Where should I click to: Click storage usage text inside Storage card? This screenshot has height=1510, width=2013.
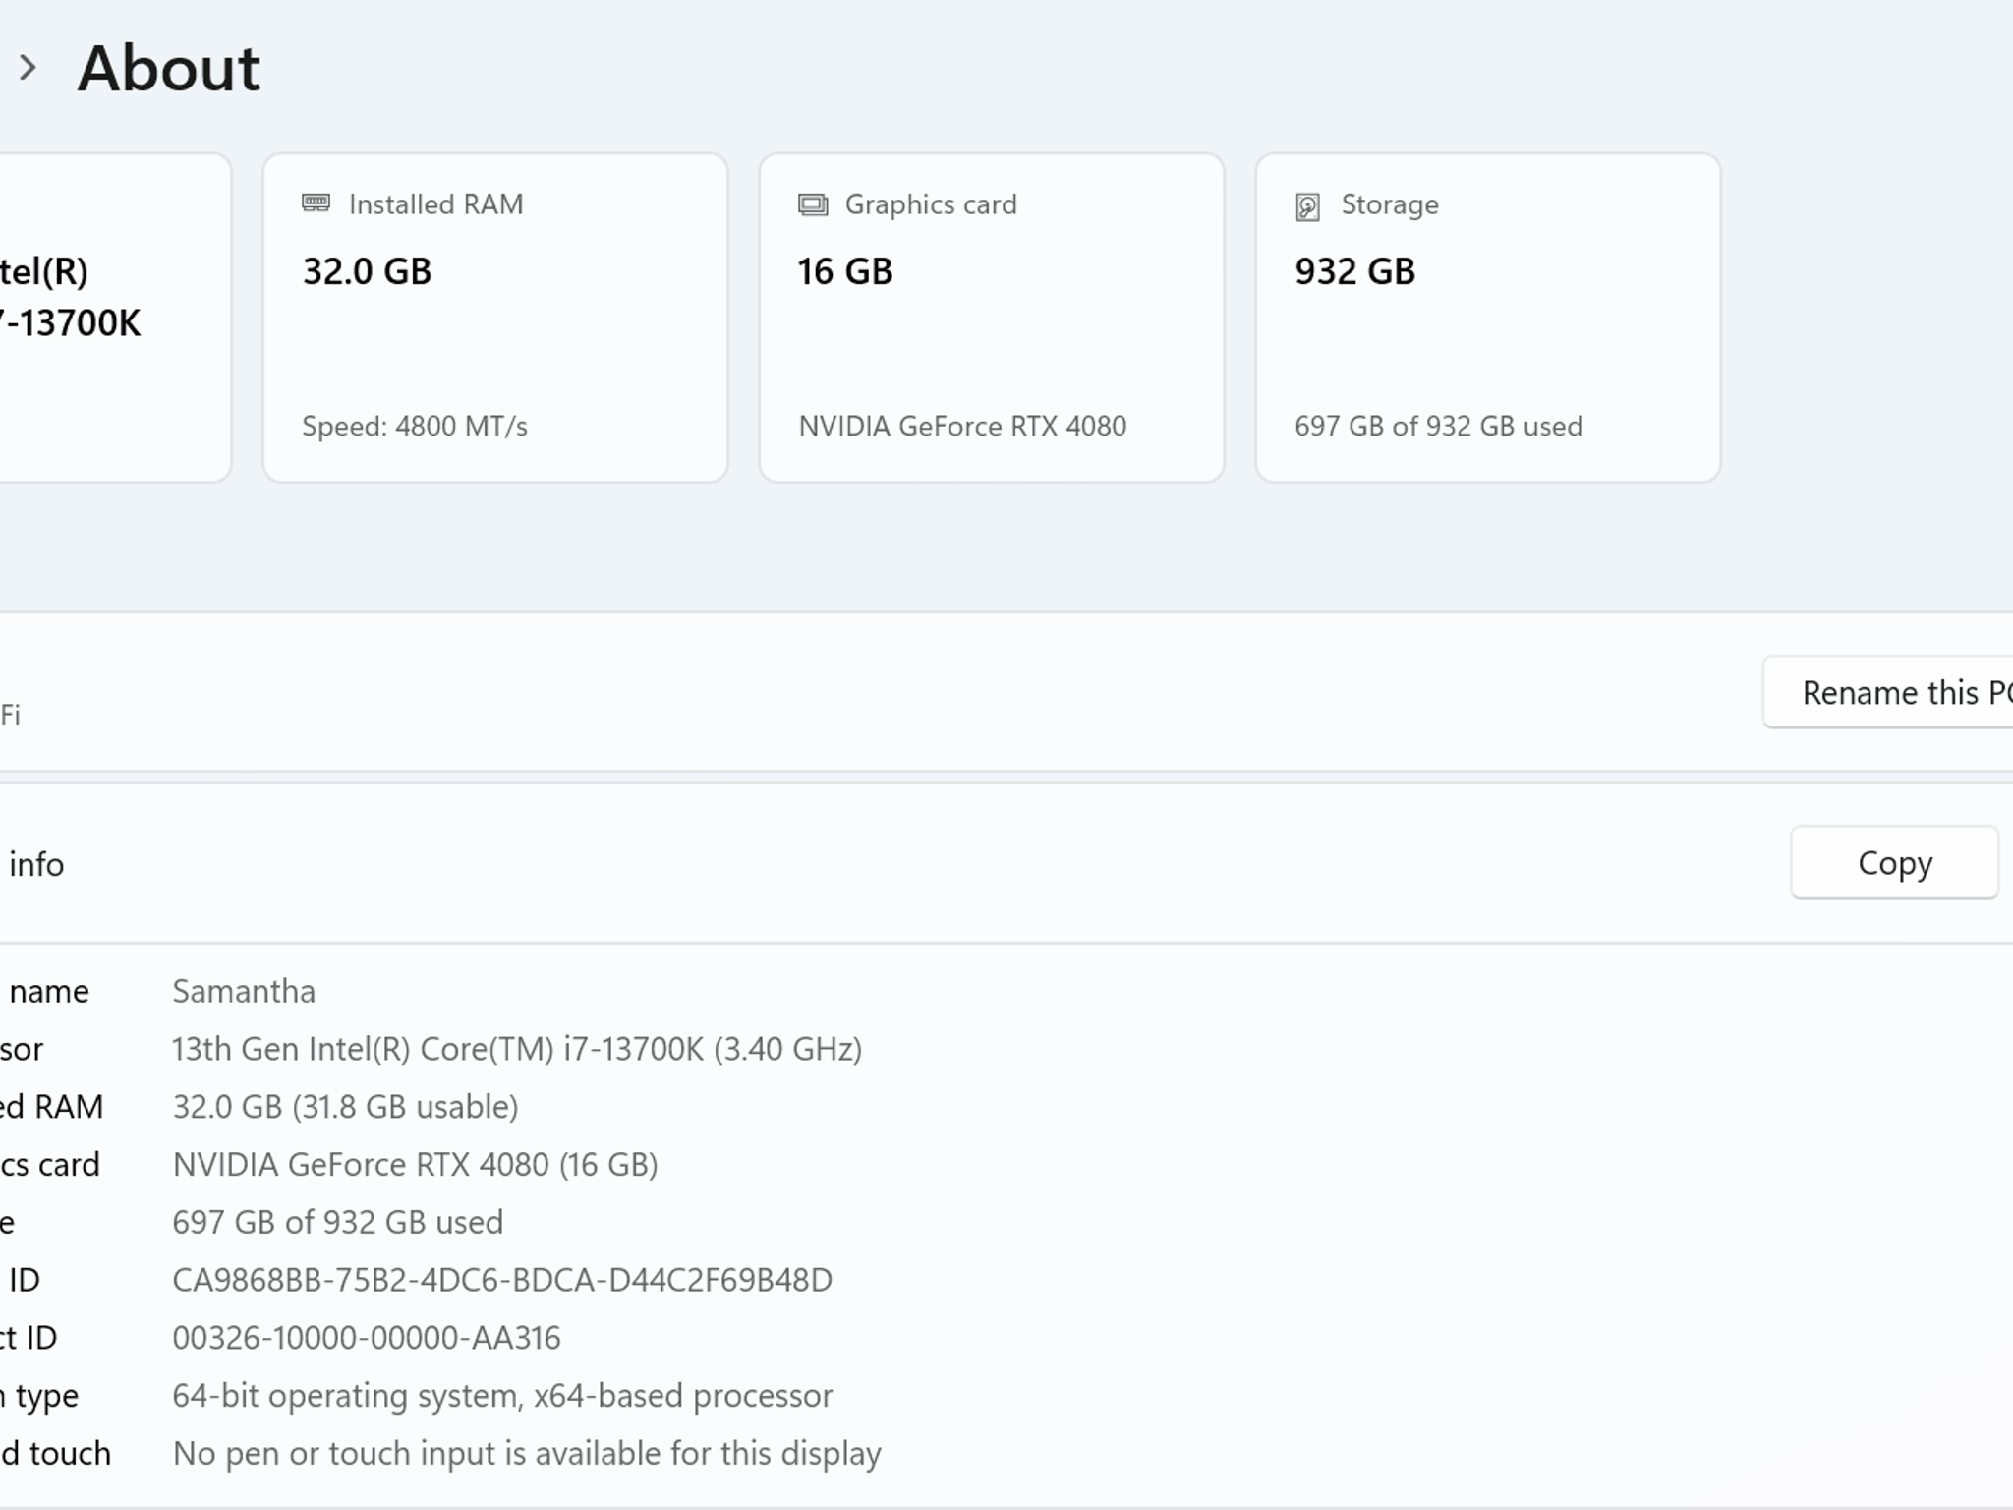point(1439,426)
